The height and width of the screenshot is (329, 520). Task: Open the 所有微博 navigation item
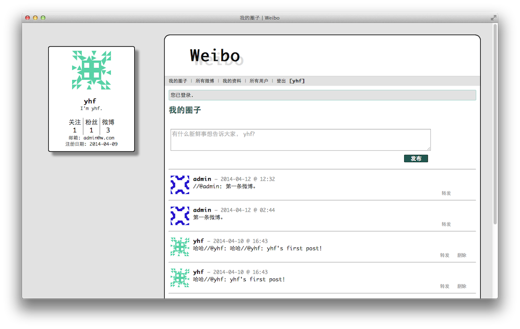click(x=204, y=81)
